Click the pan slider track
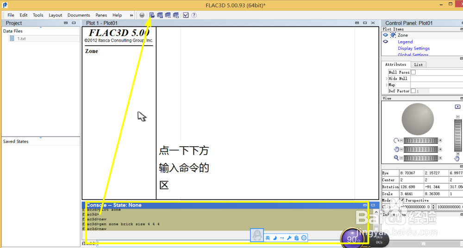This screenshot has height=248, width=463. pyautogui.click(x=421, y=149)
